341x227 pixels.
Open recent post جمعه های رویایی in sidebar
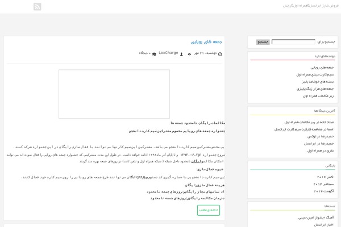322,68
